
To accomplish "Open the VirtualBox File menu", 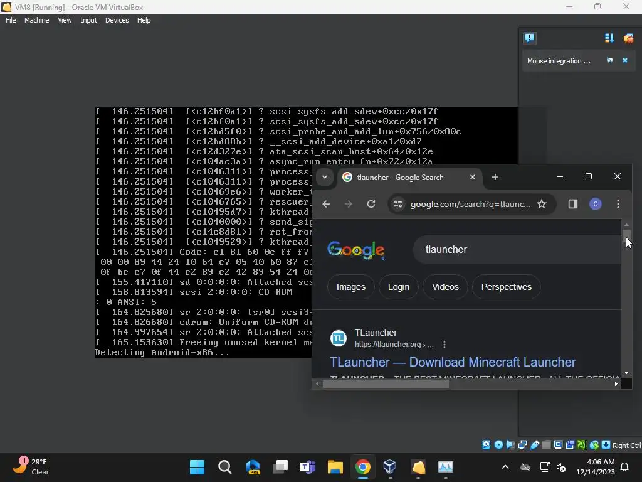I will coord(11,20).
